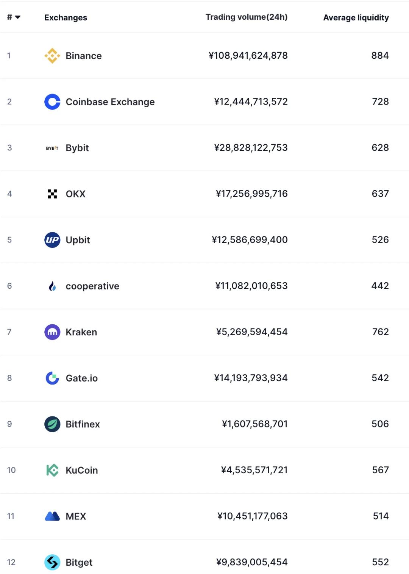Select the Upbit circular logo
The height and width of the screenshot is (574, 409).
[x=52, y=240]
